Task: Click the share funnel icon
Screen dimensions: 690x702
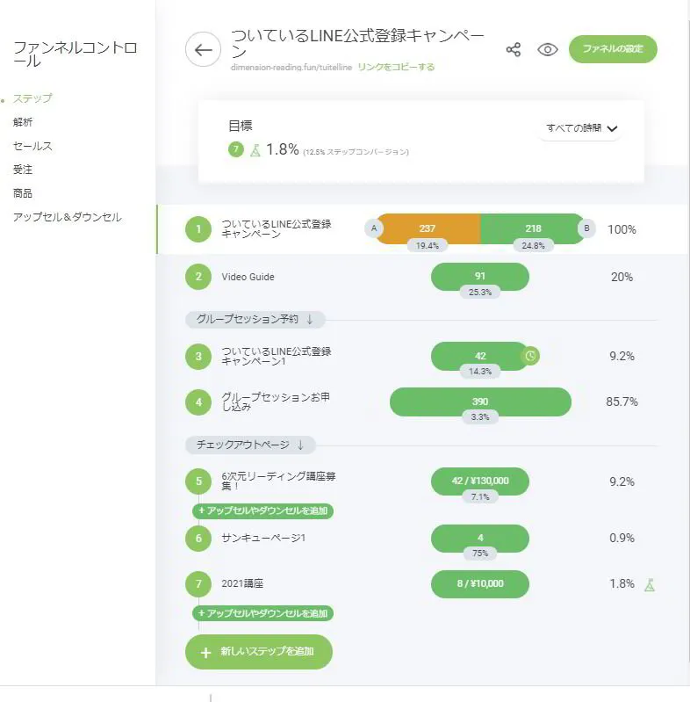Action: (x=514, y=50)
